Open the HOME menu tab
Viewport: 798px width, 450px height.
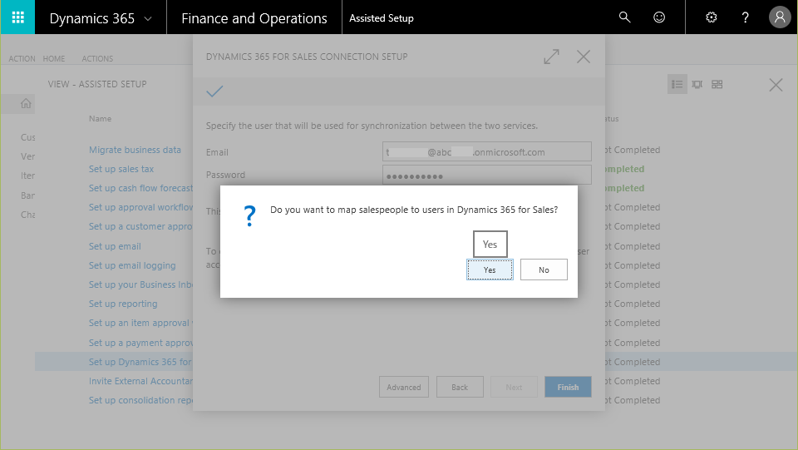point(54,58)
